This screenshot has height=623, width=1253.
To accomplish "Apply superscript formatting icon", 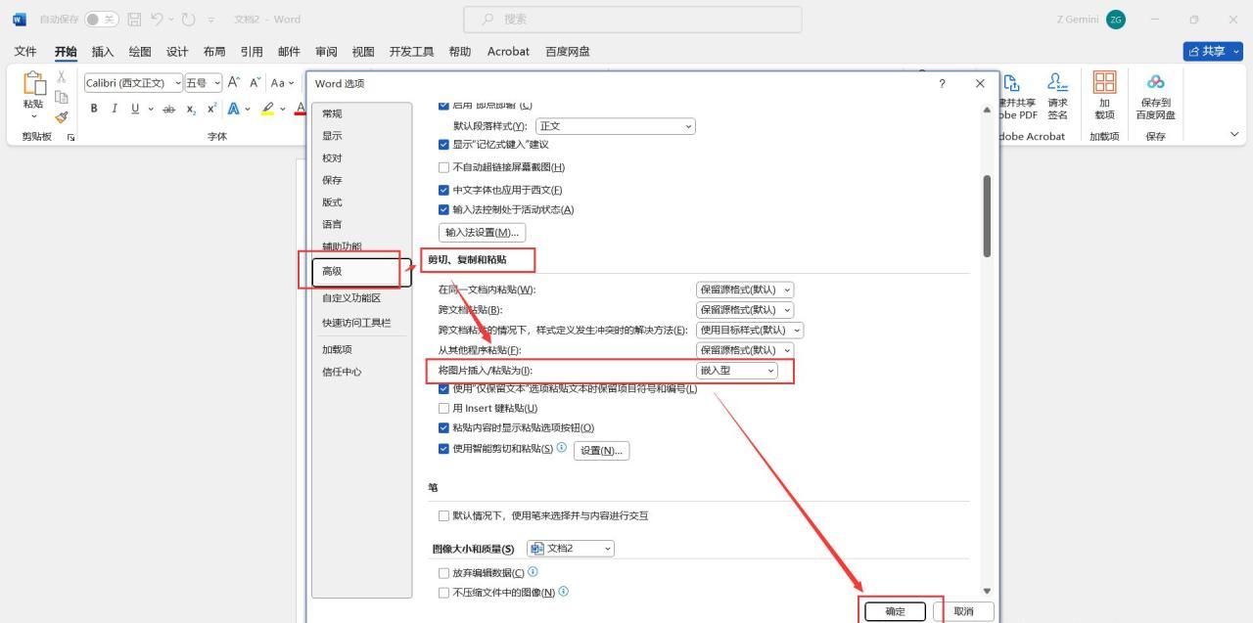I will (x=210, y=109).
